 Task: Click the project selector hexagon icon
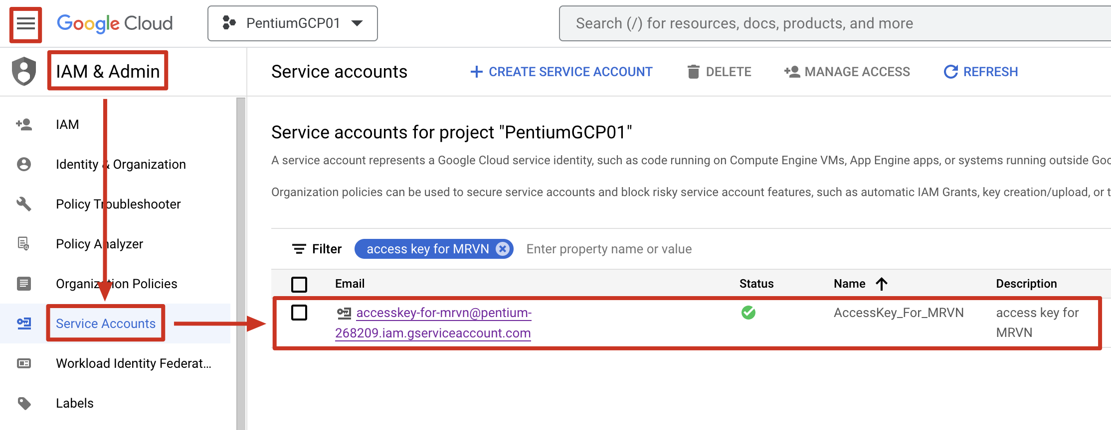[229, 23]
